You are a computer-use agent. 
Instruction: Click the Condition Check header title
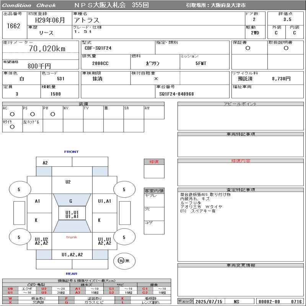pos(29,5)
